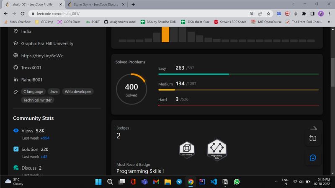This screenshot has height=188, width=335.
Task: Bookmark this page with star icon
Action: tap(268, 14)
